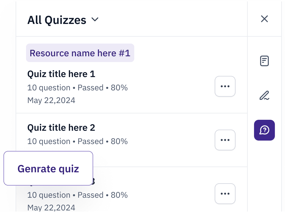
Task: Click the Passed status of Quiz title here 3
Action: click(91, 195)
